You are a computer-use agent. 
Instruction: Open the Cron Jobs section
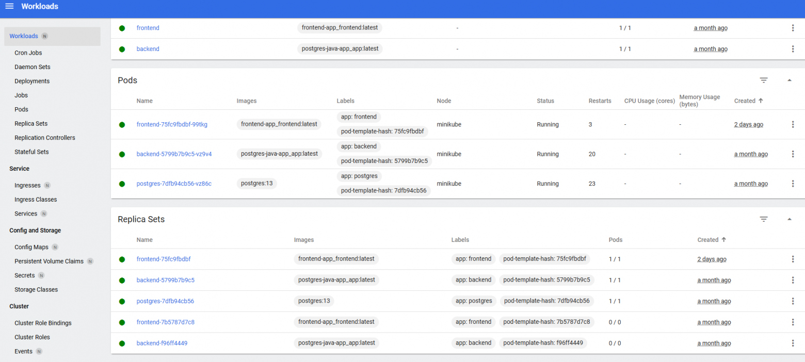point(28,53)
